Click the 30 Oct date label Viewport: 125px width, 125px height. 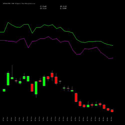click(x=15, y=119)
